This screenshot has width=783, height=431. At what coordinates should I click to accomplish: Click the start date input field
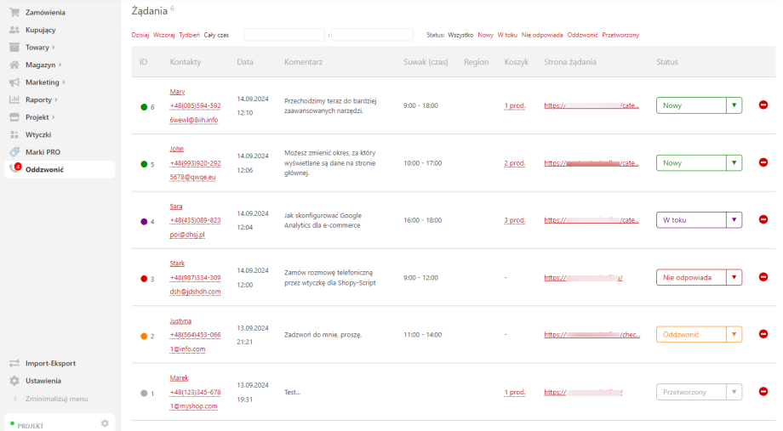283,35
